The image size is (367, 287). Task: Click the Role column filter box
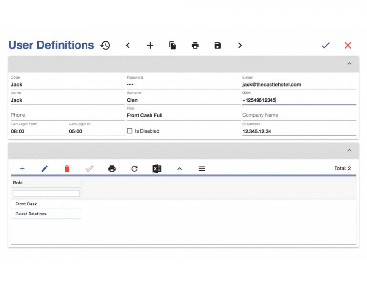coord(46,194)
